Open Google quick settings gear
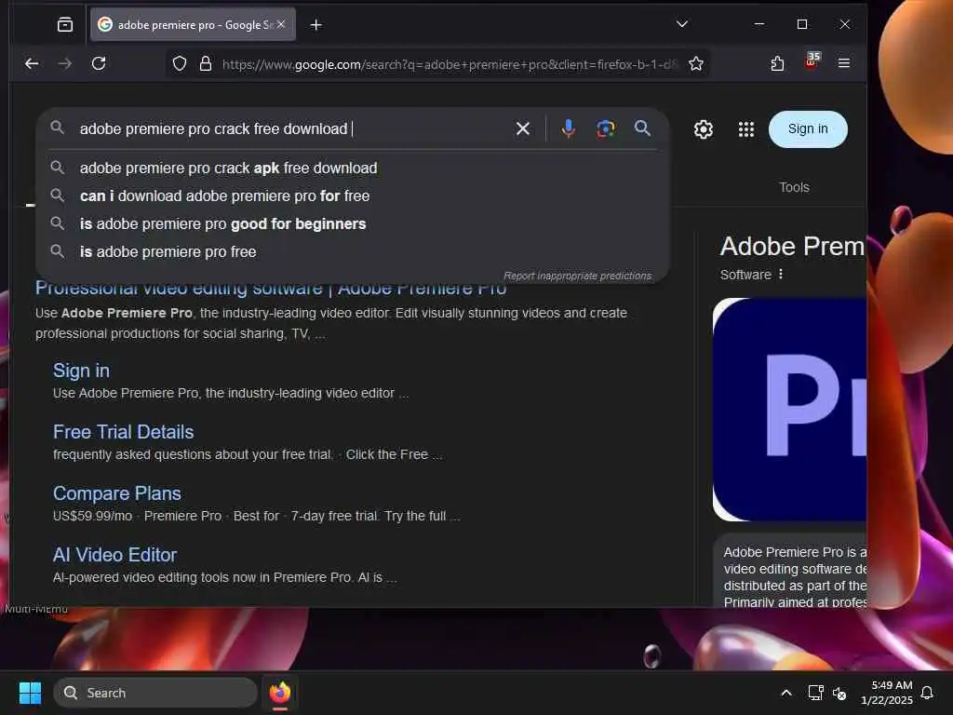Screen dimensions: 953x715 (704, 128)
